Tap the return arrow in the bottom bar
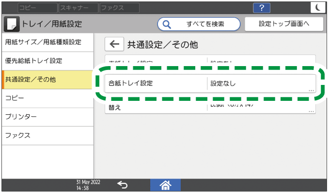This screenshot has height=193, width=329. click(x=122, y=185)
